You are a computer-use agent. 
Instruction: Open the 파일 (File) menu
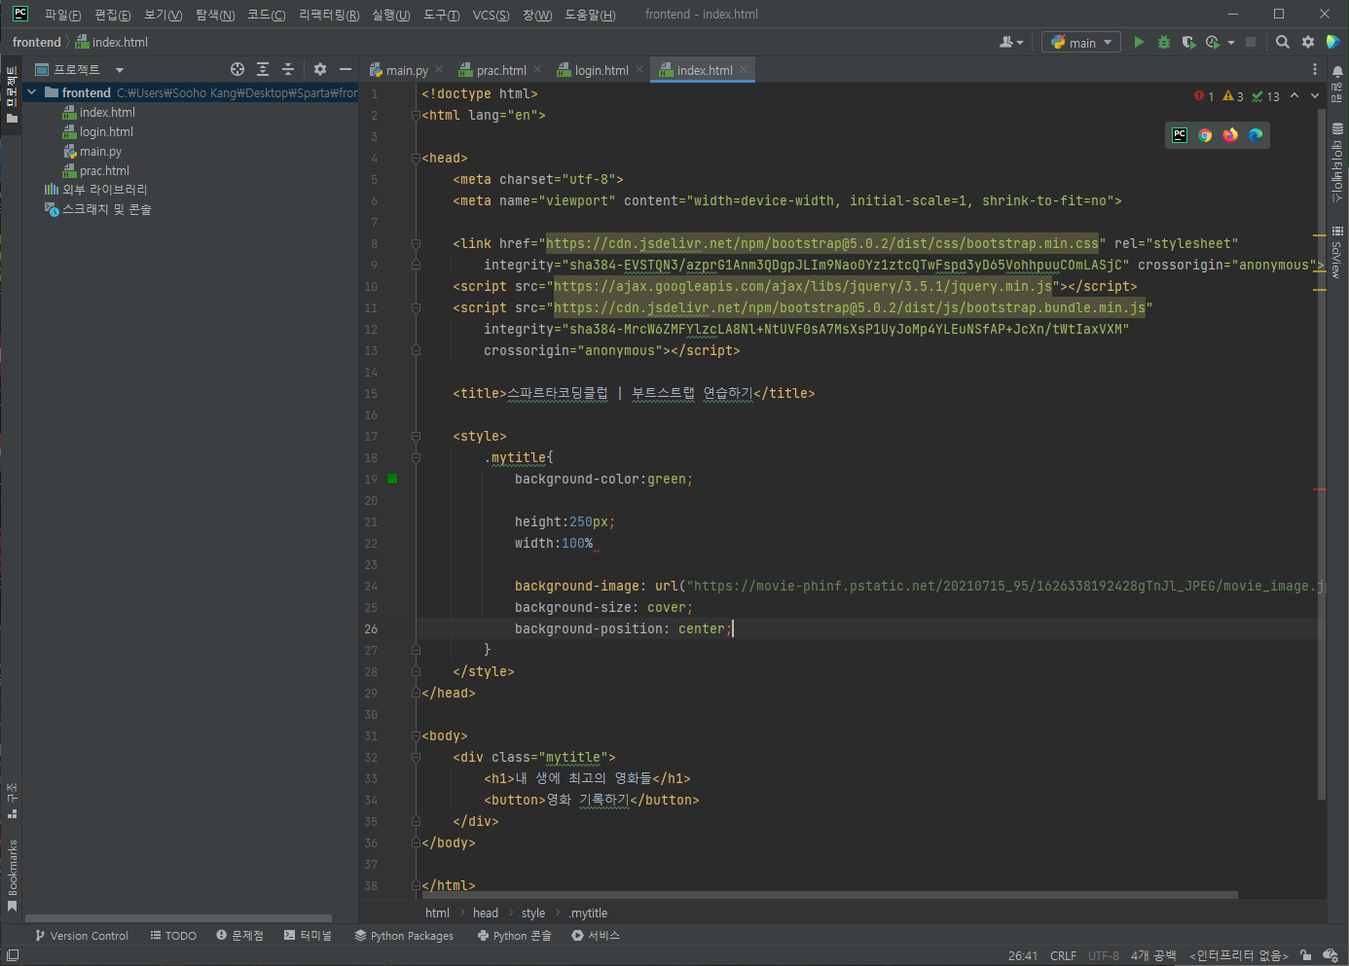coord(62,15)
